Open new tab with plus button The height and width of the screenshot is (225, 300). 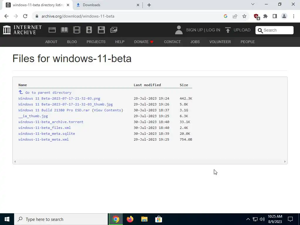[149, 5]
